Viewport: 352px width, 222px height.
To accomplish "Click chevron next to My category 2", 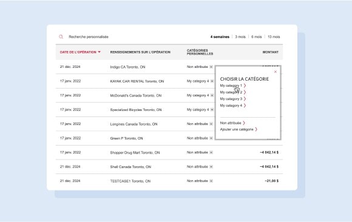I will [245, 92].
